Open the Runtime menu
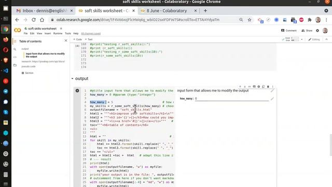The width and height of the screenshot is (332, 187). (58, 33)
